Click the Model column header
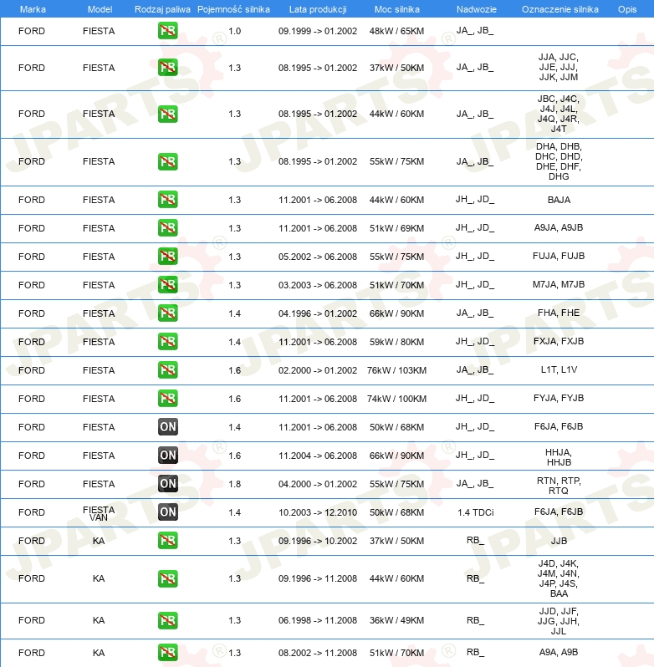Image resolution: width=654 pixels, height=667 pixels. coord(100,9)
